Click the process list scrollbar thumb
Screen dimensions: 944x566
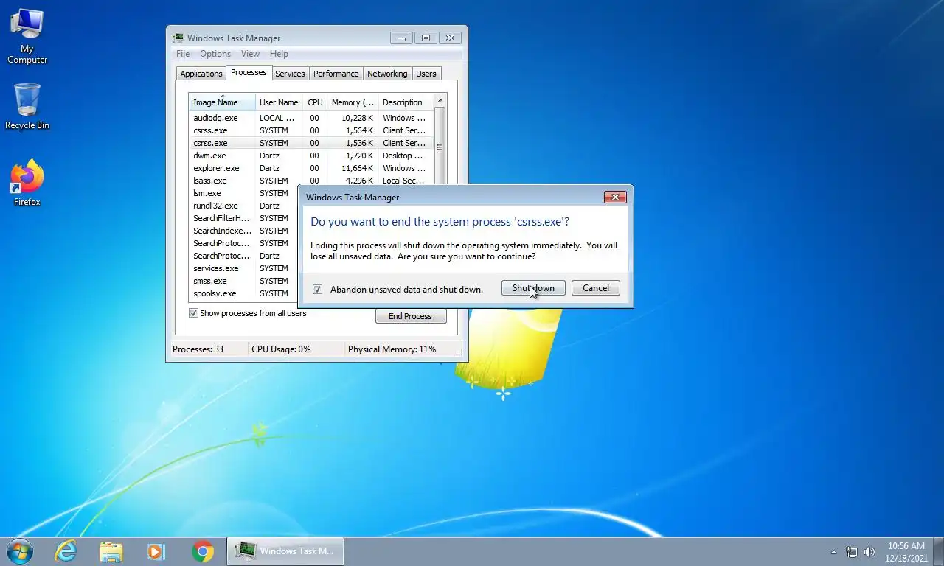440,147
